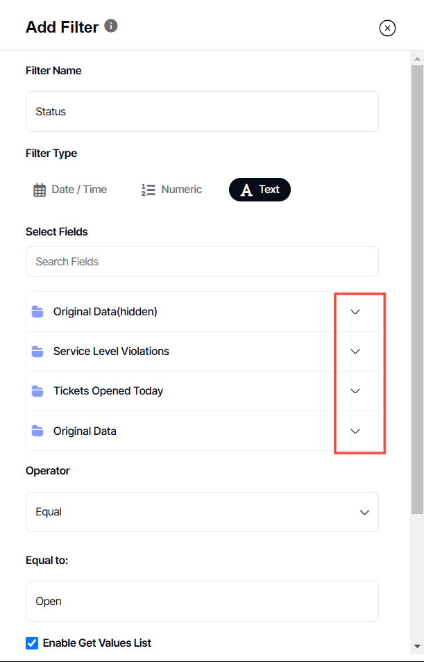Image resolution: width=424 pixels, height=662 pixels.
Task: Close the Add Filter dialog
Action: (387, 28)
